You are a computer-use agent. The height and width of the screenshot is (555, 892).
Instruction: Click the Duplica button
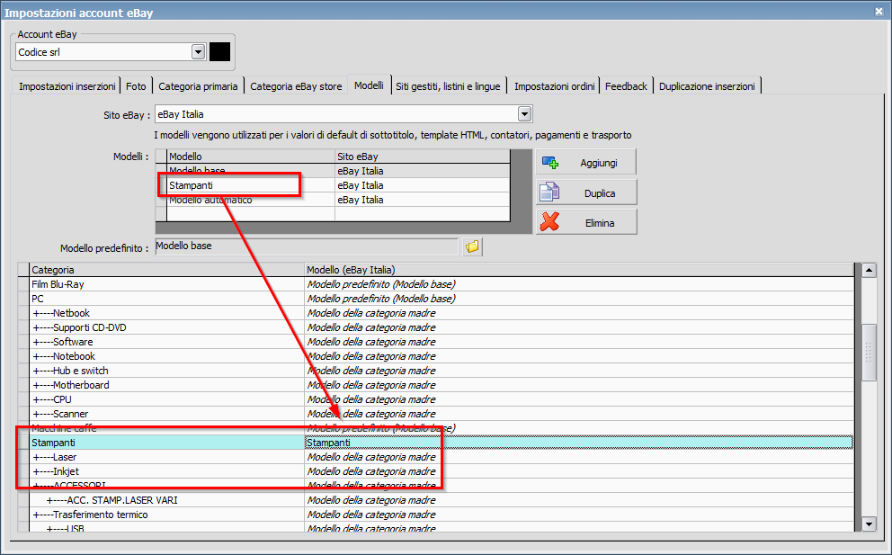(585, 193)
